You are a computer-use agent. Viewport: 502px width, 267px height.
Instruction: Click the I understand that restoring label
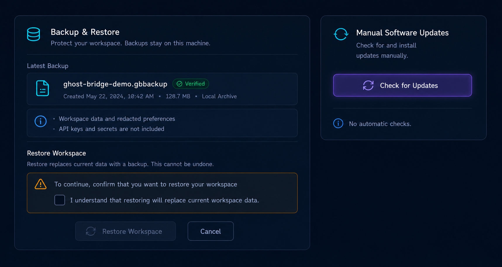(x=165, y=201)
